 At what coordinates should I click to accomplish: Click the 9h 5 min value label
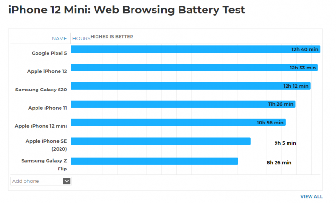[285, 143]
